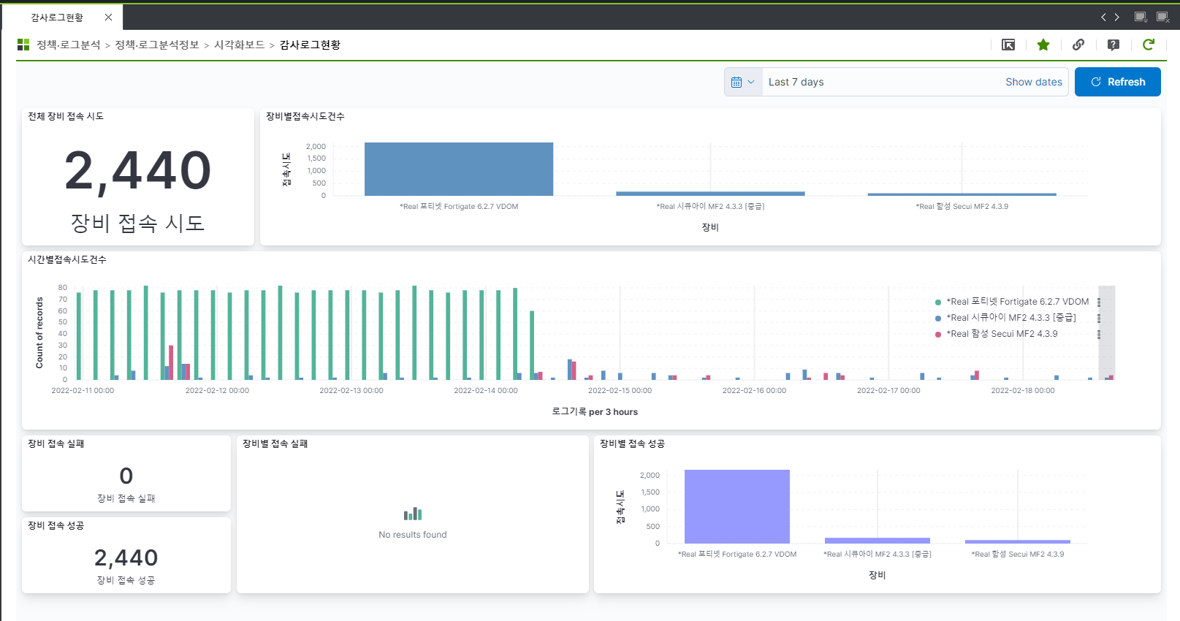
Task: Open options dots next to 함성 Secui legend
Action: click(x=1099, y=334)
